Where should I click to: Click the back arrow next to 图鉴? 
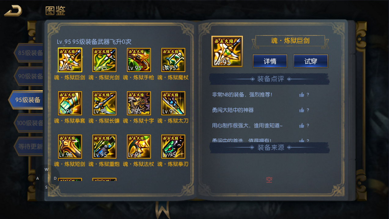coord(13,11)
